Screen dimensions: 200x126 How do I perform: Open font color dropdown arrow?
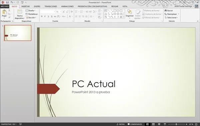pos(72,16)
